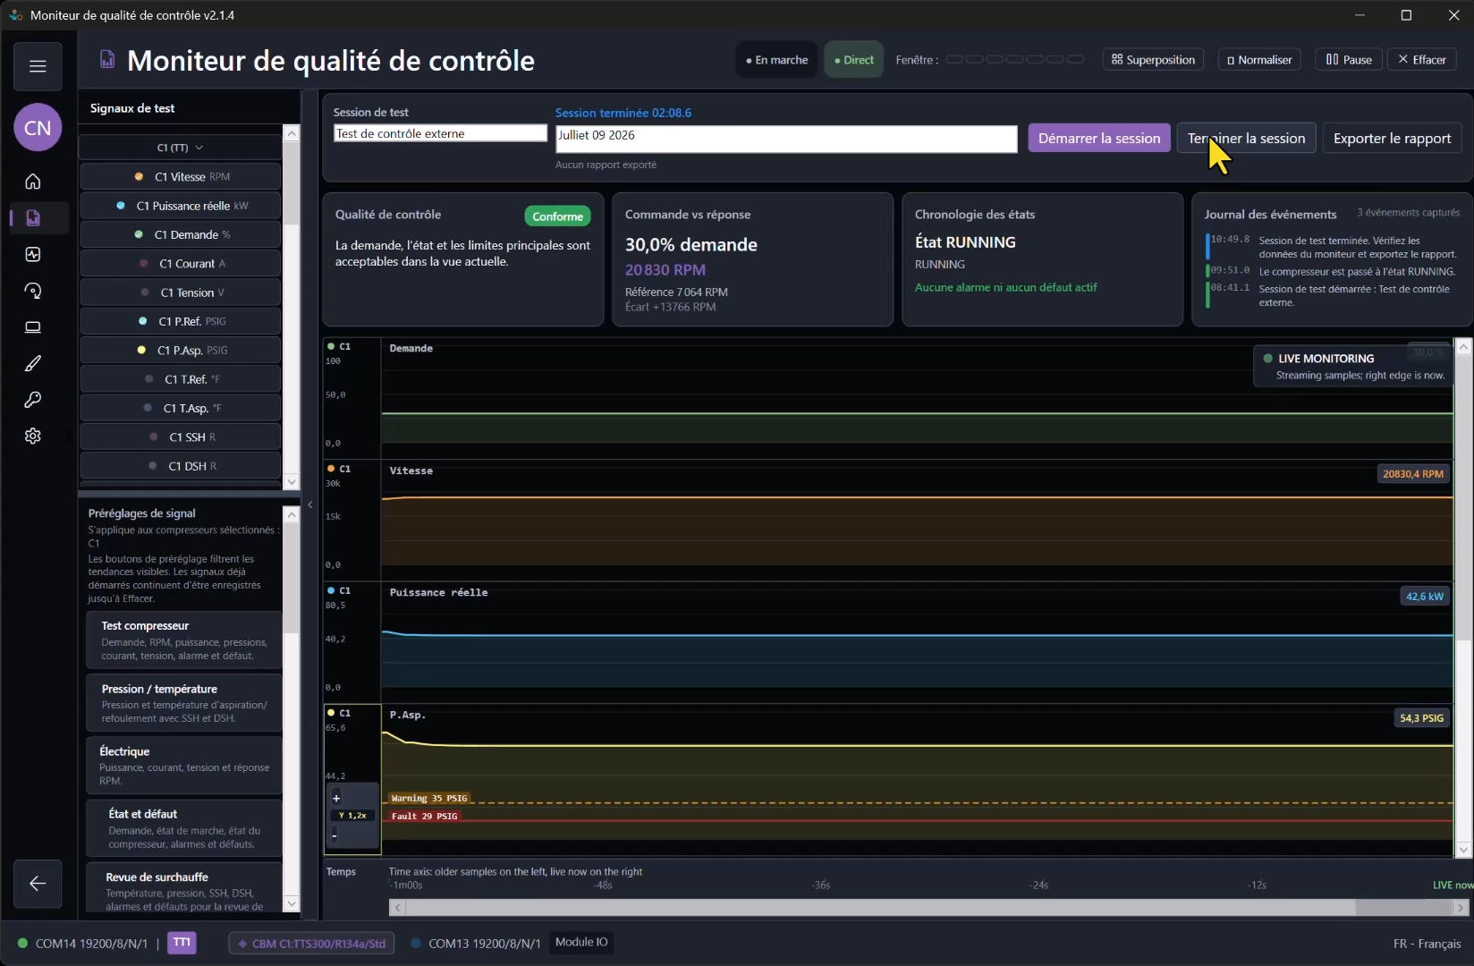Apply the Revue de surchauffe preset
The height and width of the screenshot is (966, 1474).
tap(184, 889)
